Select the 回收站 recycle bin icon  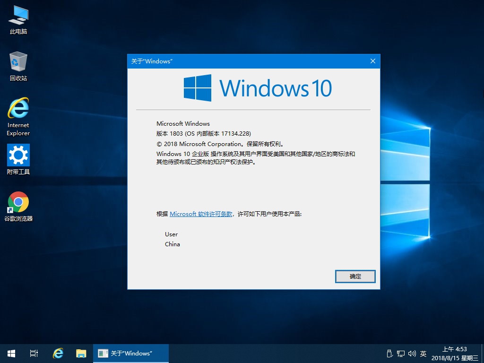(x=18, y=66)
